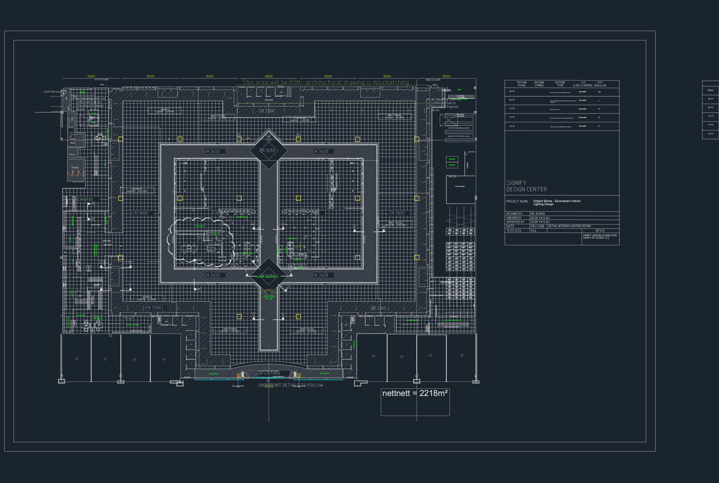Click 'SHOPFRONT DETAILS TO FOLLOW' note
Screen dimensions: 719x483
pos(290,385)
